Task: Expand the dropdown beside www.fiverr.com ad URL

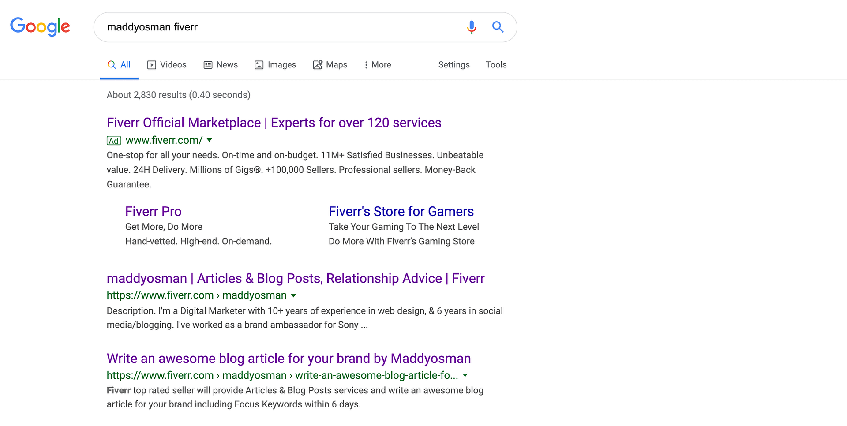Action: [x=210, y=140]
